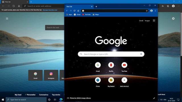
Task: Open Chrome's home page icon
Action: tap(78, 11)
